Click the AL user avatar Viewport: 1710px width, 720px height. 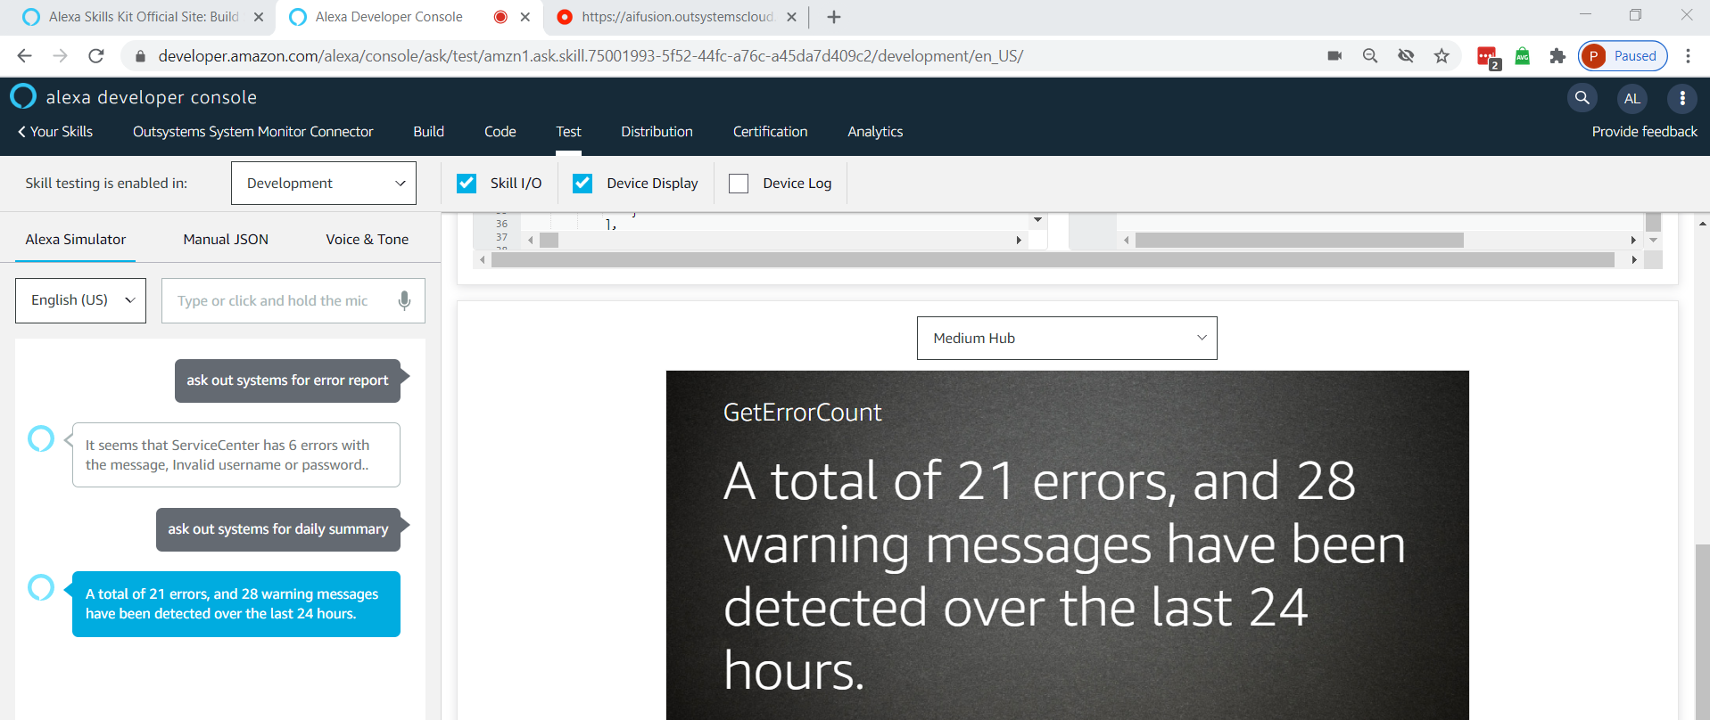tap(1632, 98)
